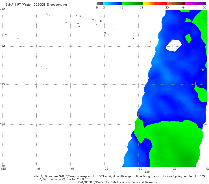Click the longitude axis label '-125'
This screenshot has height=184, width=209.
[173, 169]
